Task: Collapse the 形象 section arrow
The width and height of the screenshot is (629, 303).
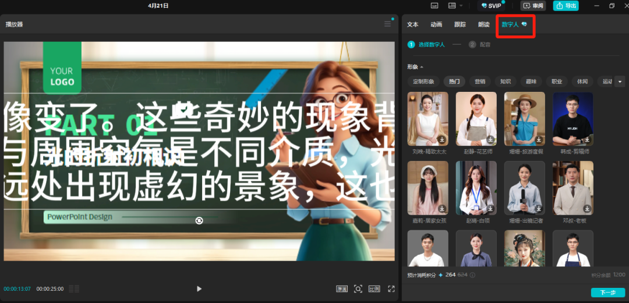Action: pos(422,67)
